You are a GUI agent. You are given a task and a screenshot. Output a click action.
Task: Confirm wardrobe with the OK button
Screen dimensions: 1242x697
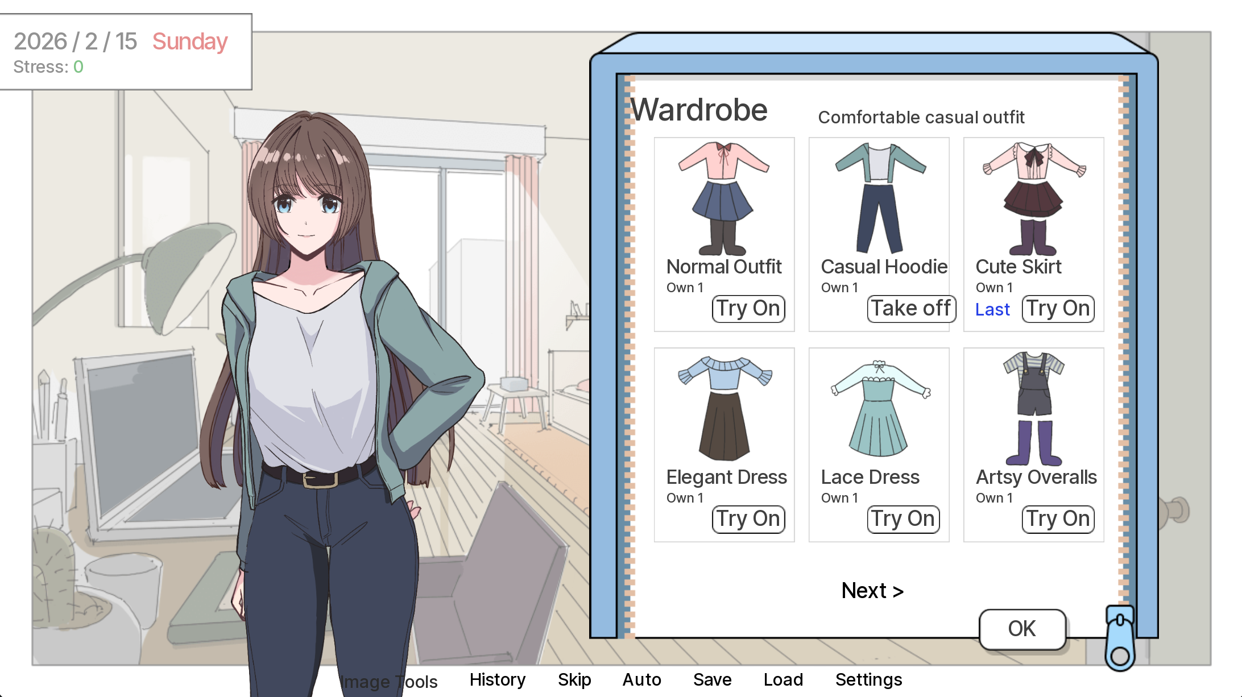click(x=1022, y=629)
